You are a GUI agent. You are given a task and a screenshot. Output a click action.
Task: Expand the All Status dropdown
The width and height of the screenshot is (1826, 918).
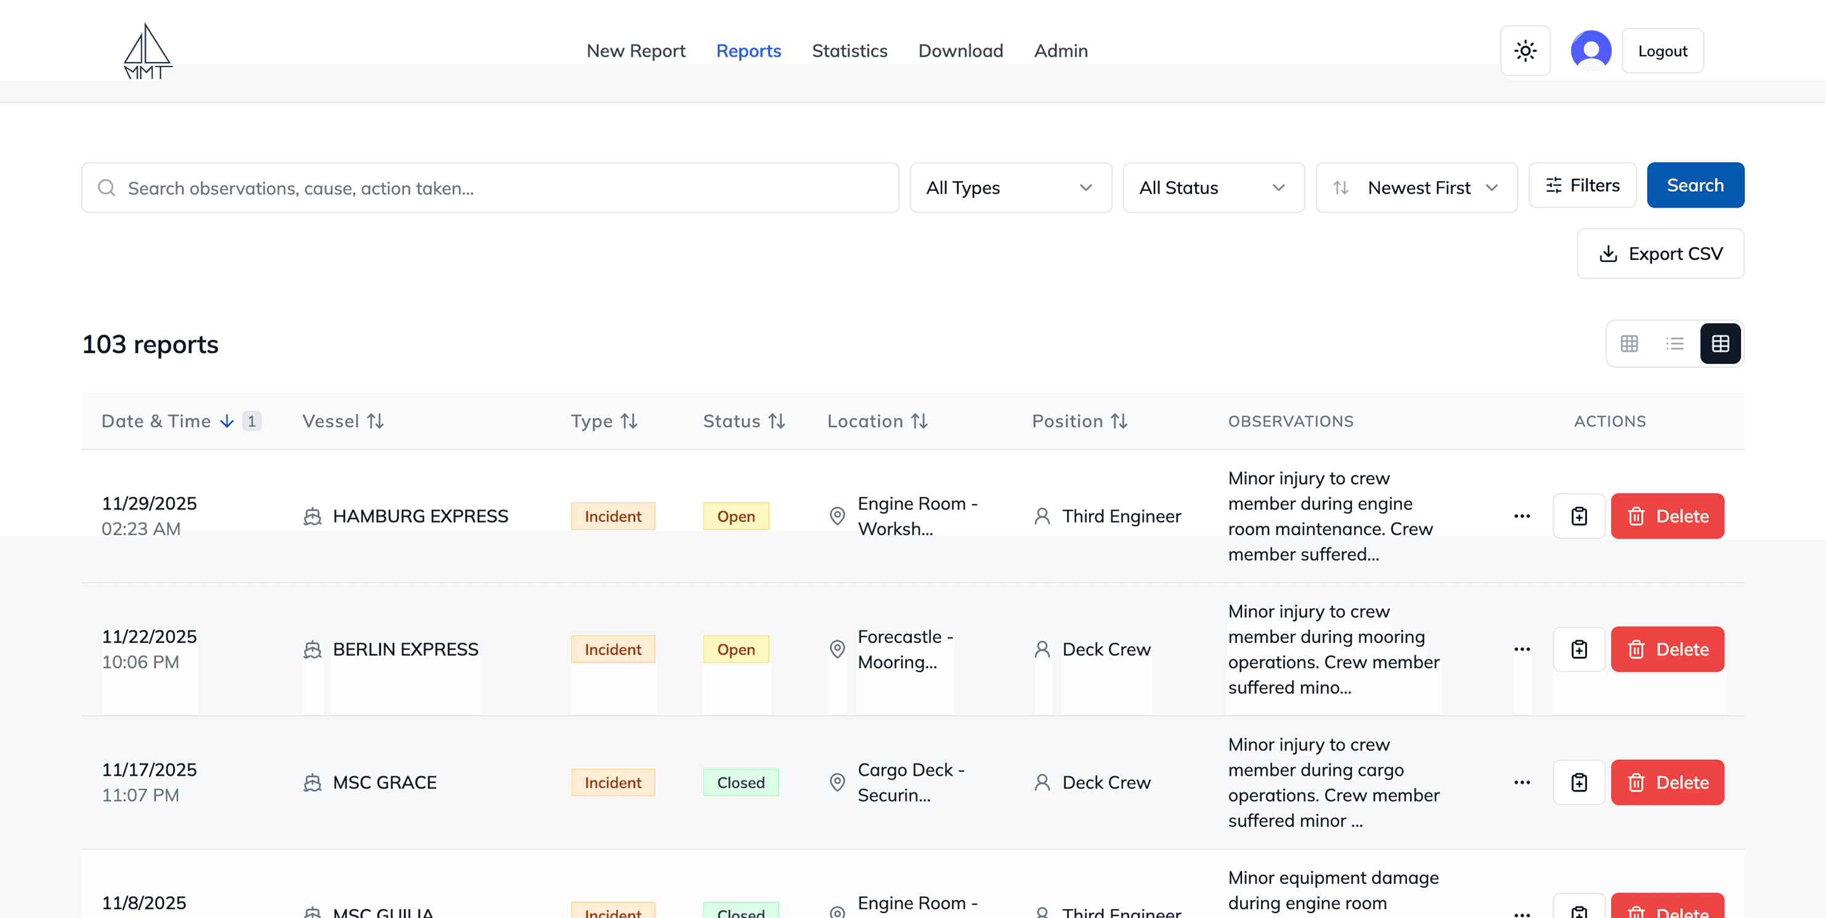tap(1214, 188)
